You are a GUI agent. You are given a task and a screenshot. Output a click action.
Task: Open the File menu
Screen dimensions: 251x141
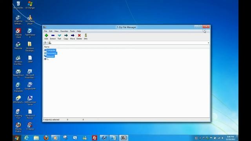coord(45,31)
